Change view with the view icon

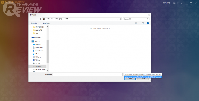coord(136,23)
